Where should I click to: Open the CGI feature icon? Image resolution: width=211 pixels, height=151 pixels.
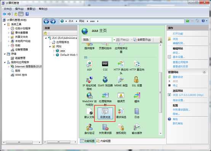coord(105,66)
